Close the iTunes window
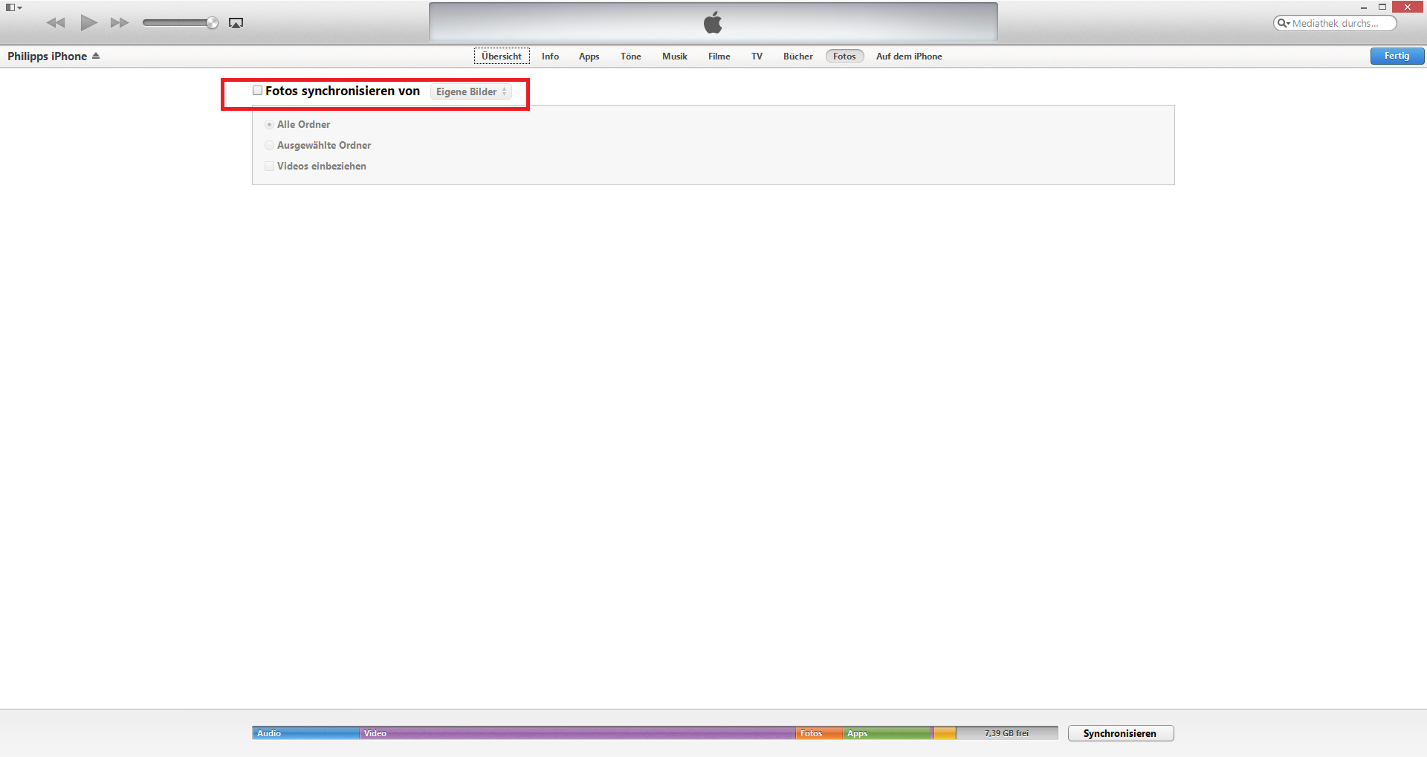1427x757 pixels. pos(1408,7)
